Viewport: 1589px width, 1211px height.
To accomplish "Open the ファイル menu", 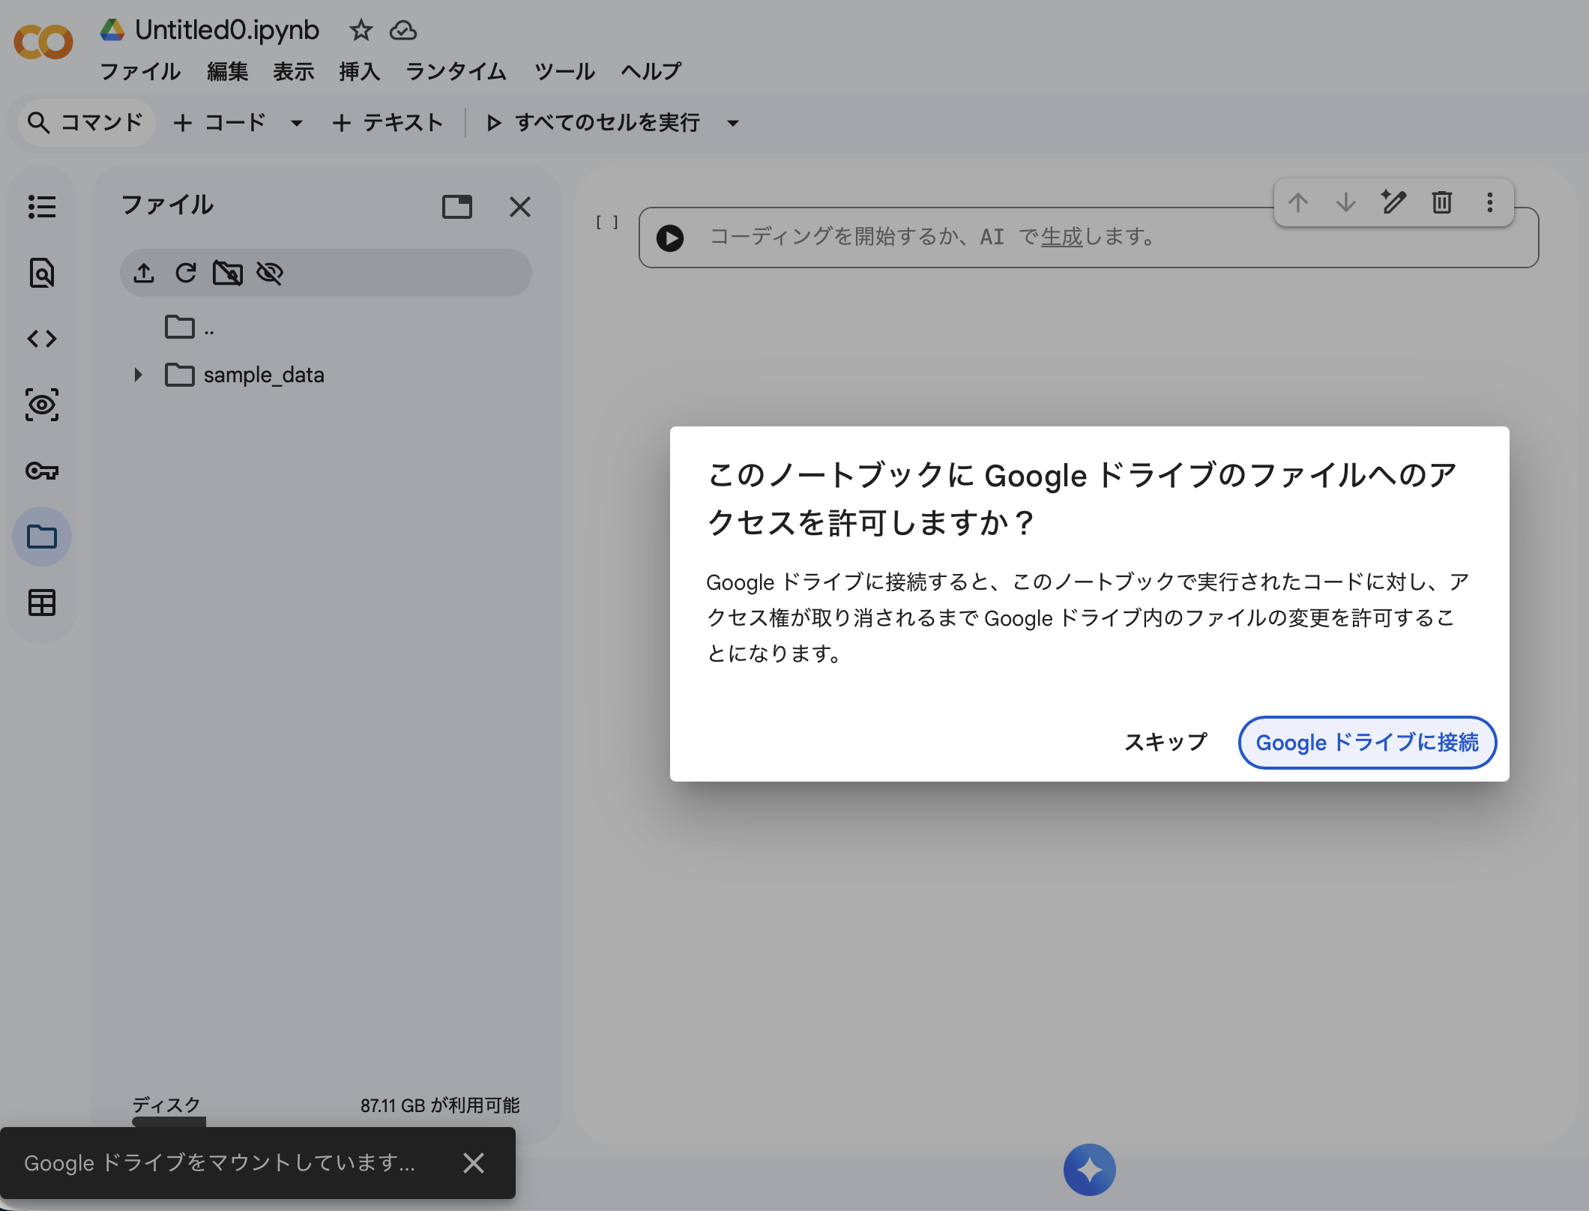I will point(139,71).
